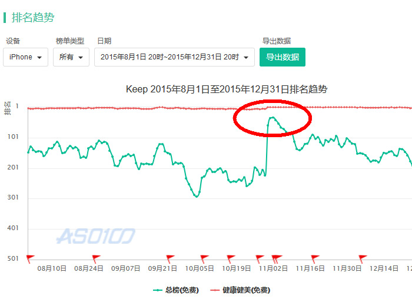Click the red flag above 10月19日
The width and height of the screenshot is (412, 299).
coord(231,258)
